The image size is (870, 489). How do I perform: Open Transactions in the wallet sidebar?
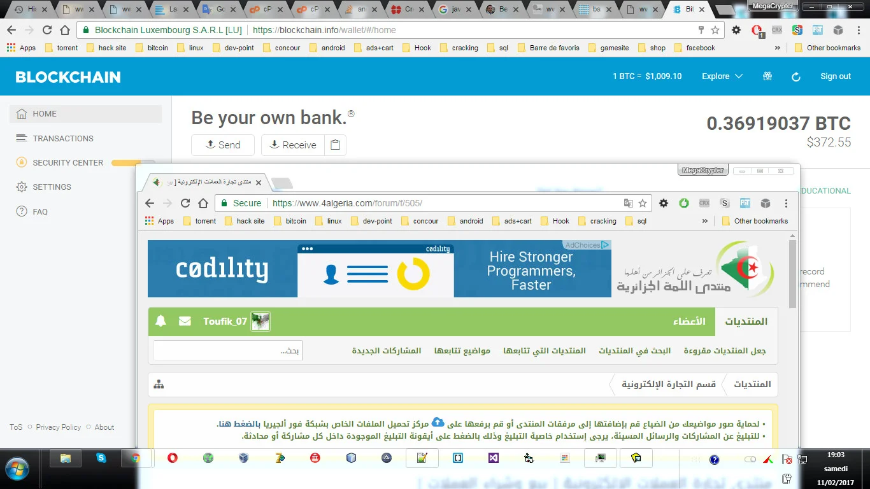(x=63, y=138)
